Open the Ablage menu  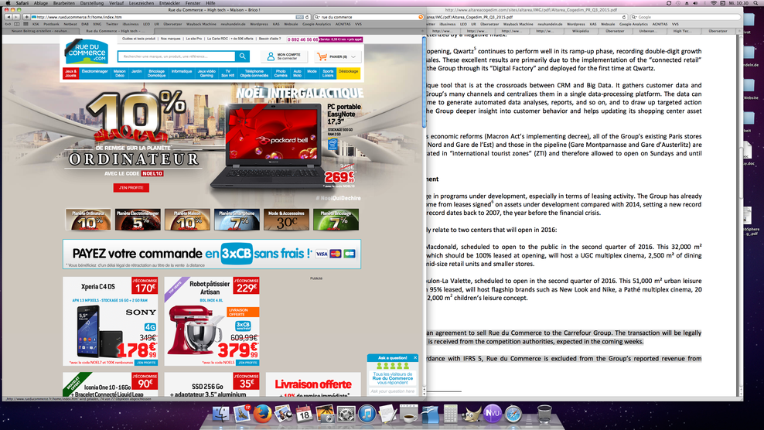tap(40, 3)
